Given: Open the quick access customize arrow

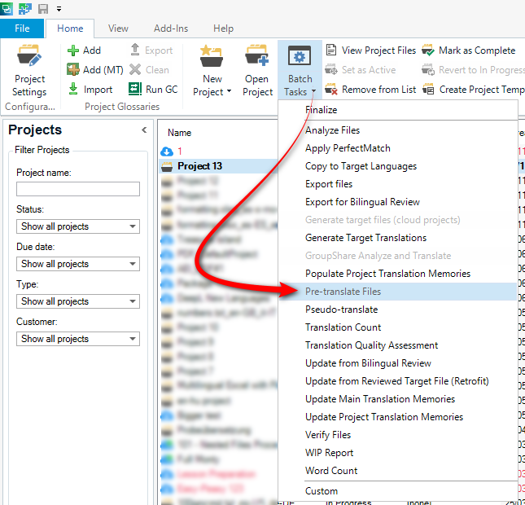Looking at the screenshot, I should coord(59,9).
